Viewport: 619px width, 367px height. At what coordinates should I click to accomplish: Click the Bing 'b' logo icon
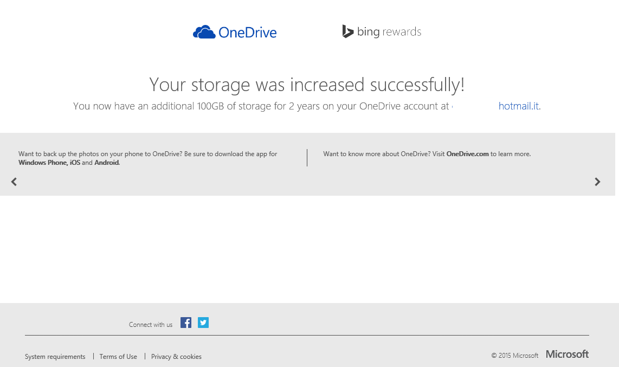[347, 31]
